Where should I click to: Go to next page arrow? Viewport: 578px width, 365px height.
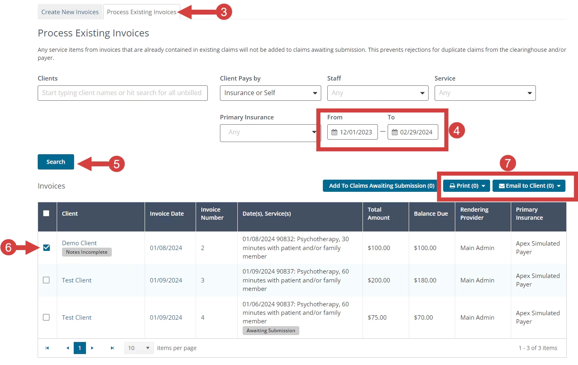pos(92,348)
